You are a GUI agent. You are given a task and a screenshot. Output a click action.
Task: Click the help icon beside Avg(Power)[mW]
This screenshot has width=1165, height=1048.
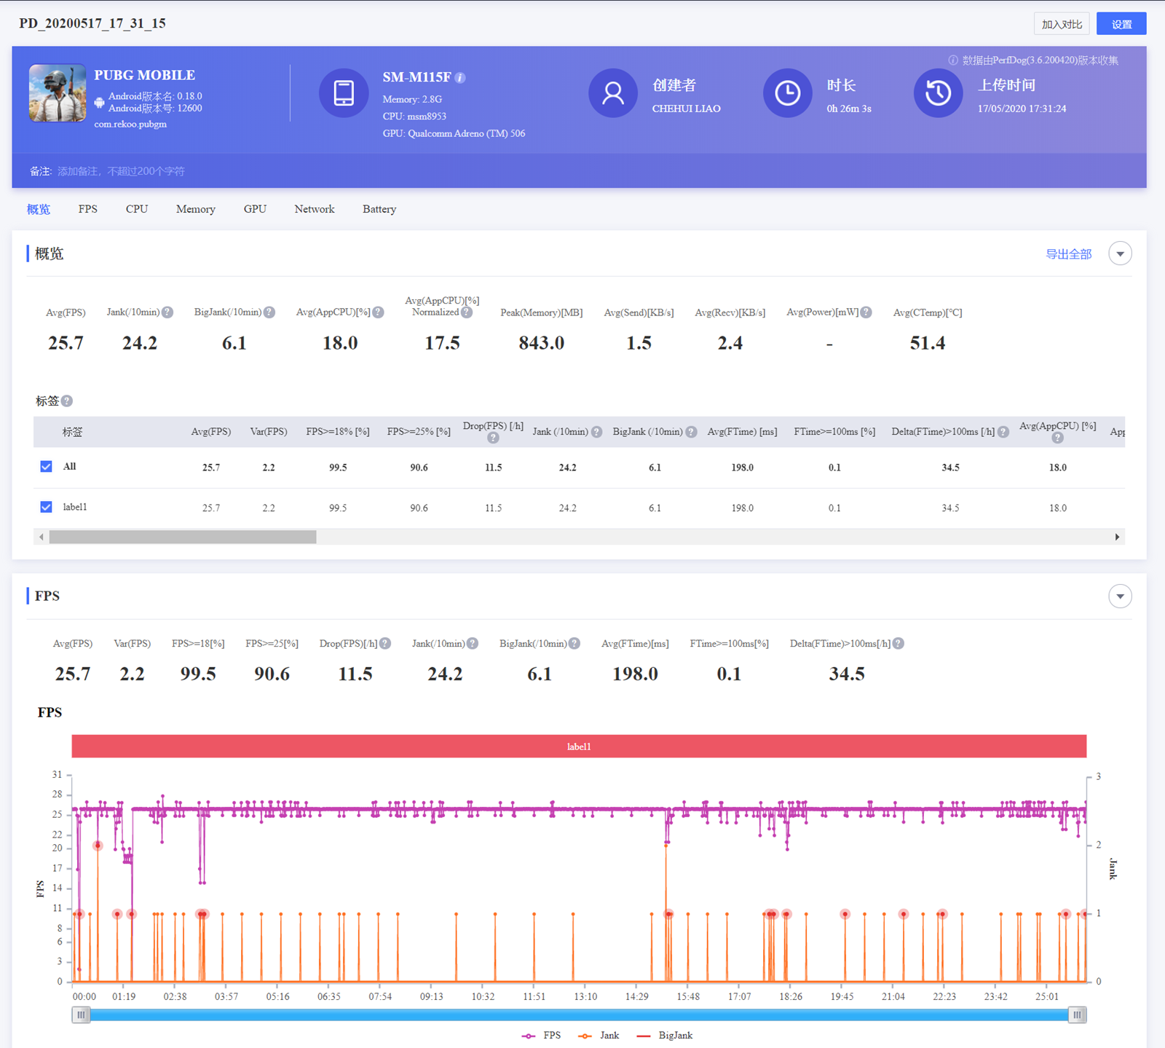[x=866, y=312]
